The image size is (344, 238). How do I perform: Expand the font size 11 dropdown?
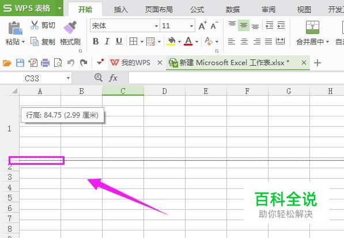(191, 26)
